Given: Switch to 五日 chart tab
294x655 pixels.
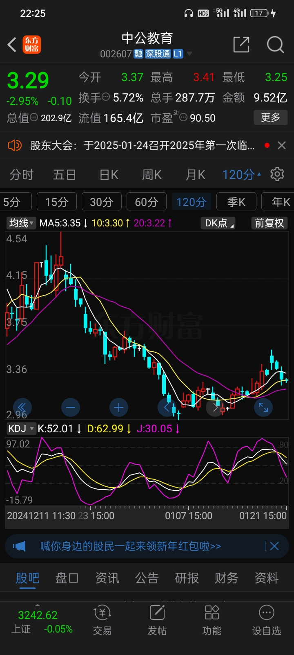Looking at the screenshot, I should coord(65,175).
